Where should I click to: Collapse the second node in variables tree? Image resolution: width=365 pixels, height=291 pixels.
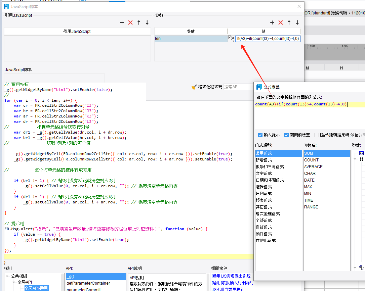click(355, 159)
